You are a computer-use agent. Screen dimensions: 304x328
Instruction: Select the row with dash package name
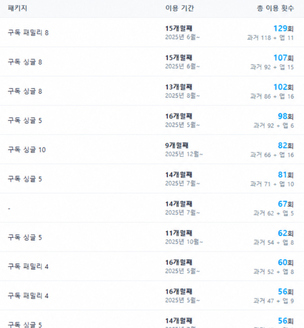coord(152,208)
